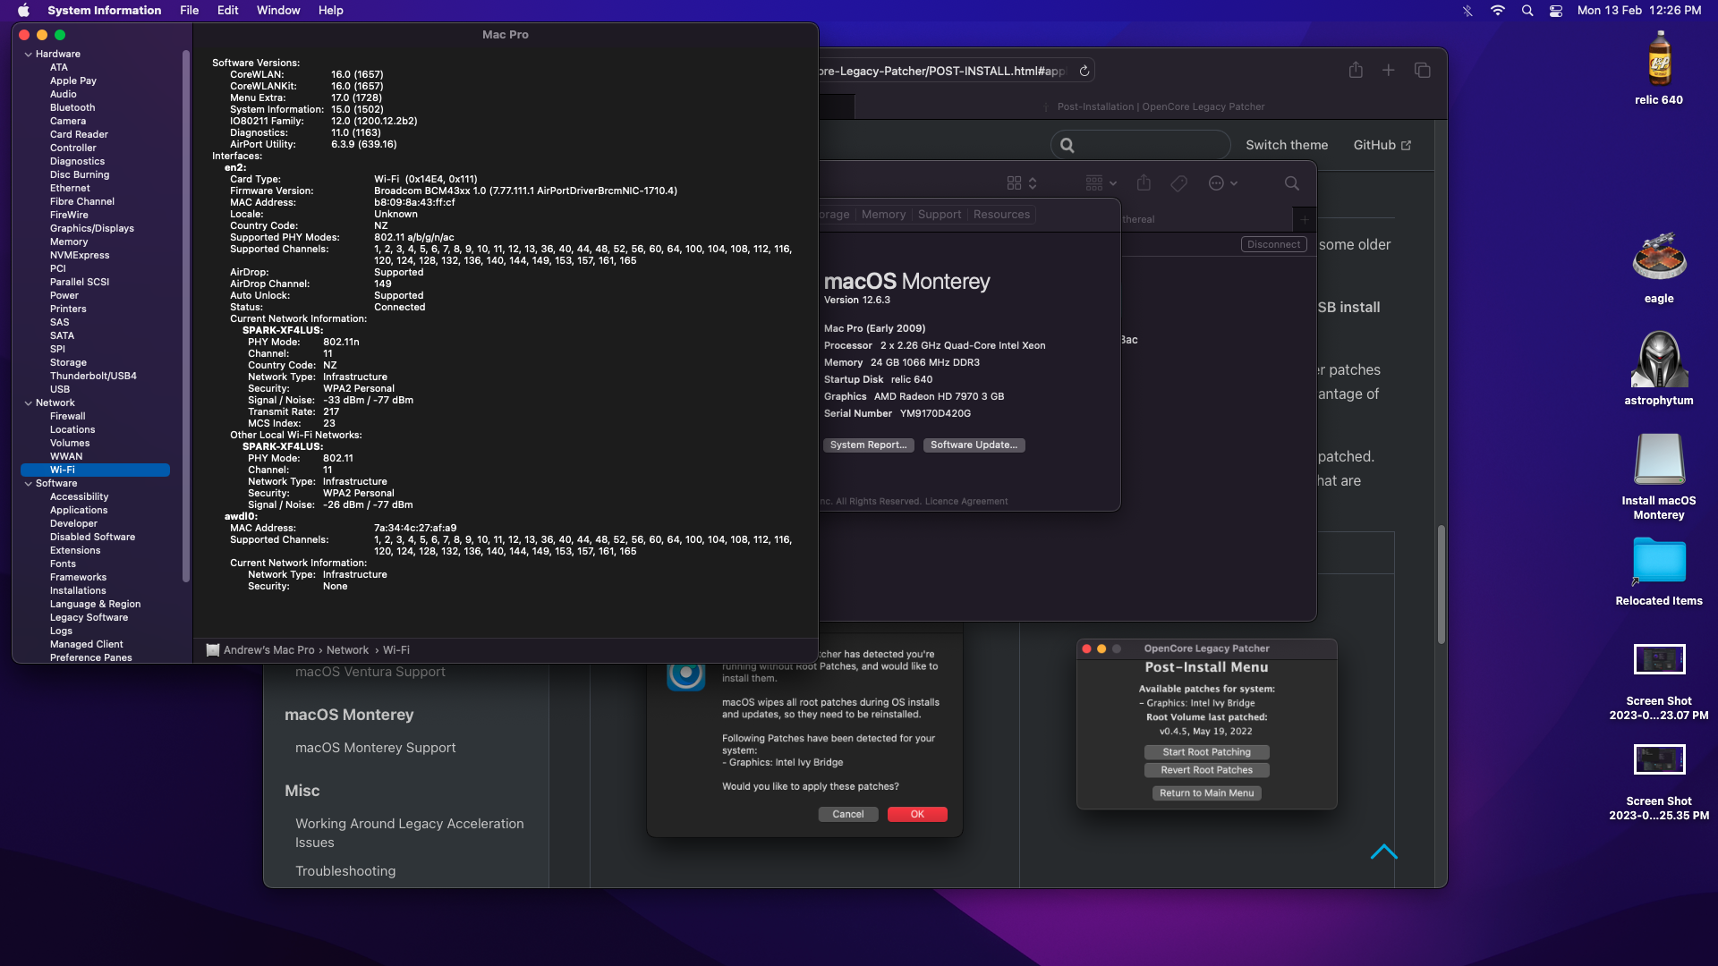Show Safari tab overview icon
This screenshot has height=966, width=1718.
[x=1422, y=71]
